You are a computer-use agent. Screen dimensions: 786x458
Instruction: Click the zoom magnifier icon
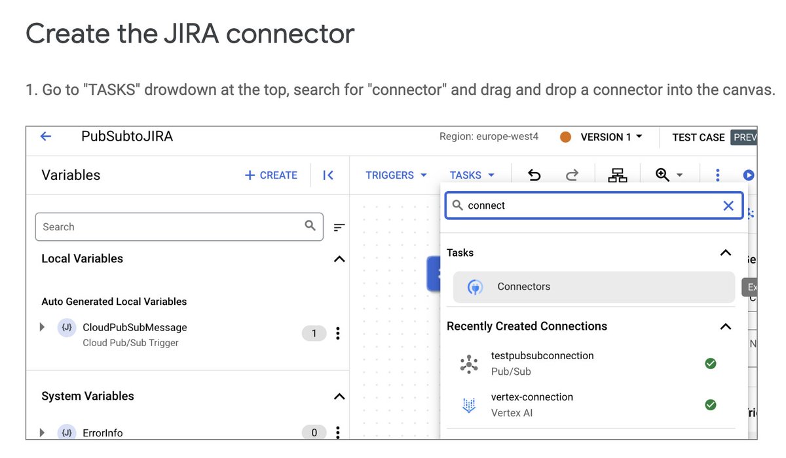[x=663, y=175]
